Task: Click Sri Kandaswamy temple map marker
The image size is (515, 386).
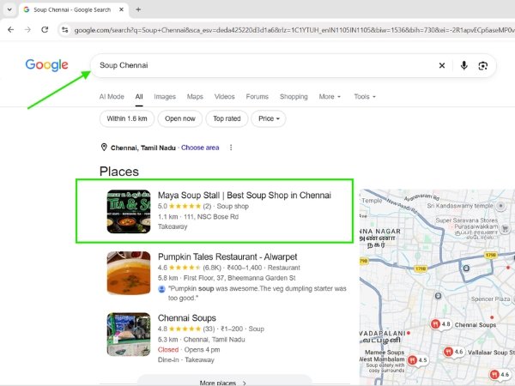Action: point(500,206)
